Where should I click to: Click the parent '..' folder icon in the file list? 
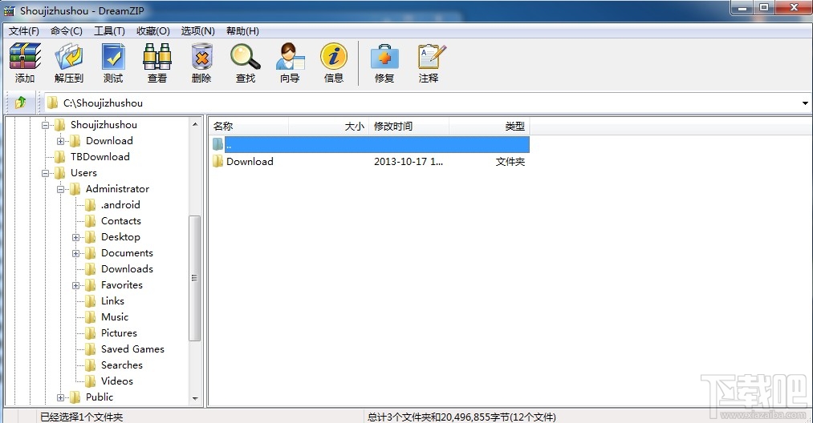click(x=217, y=144)
